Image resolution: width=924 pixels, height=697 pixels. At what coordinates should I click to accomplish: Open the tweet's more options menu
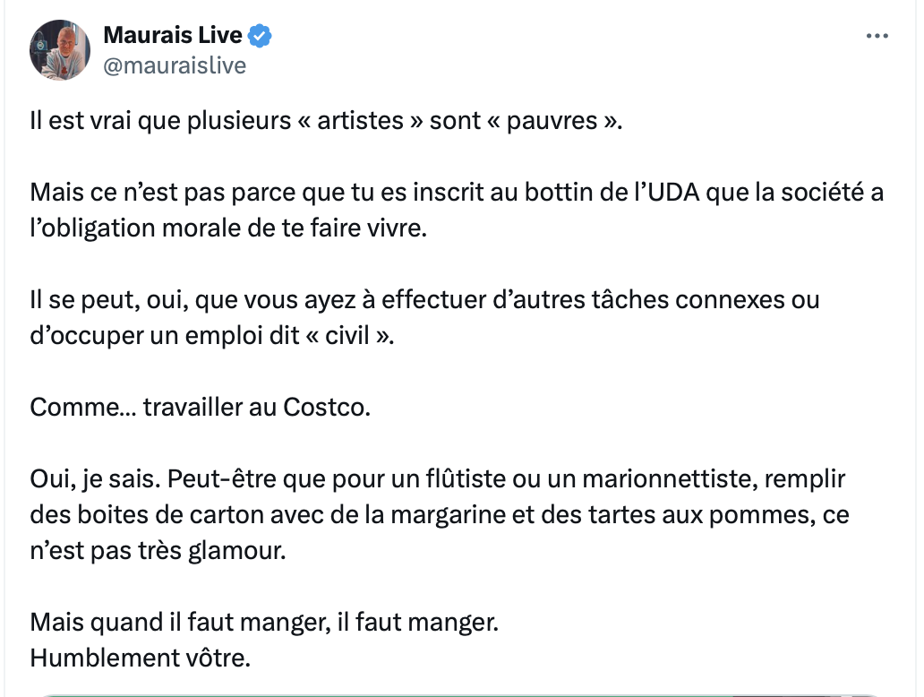877,37
